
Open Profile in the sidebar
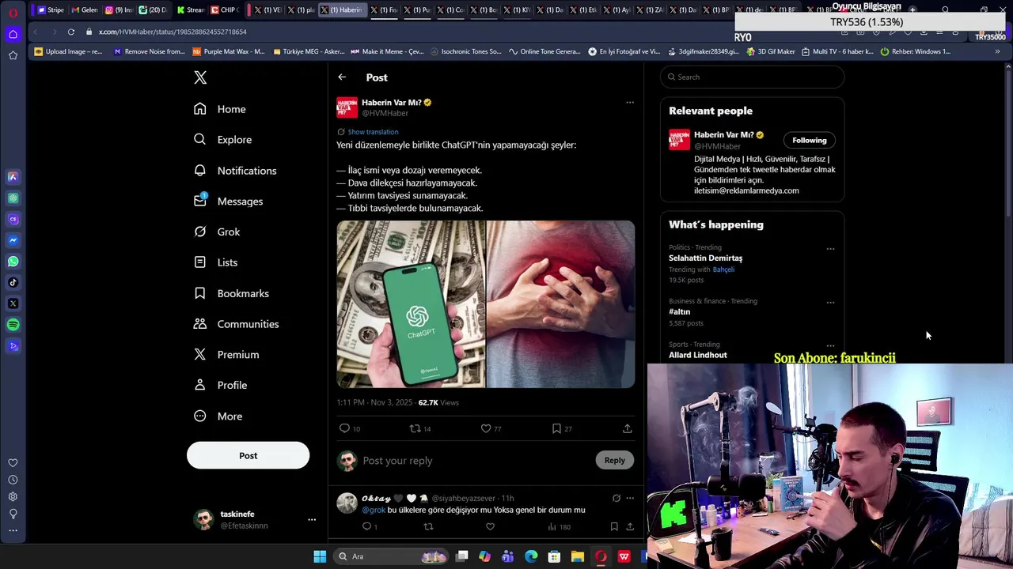pos(220,386)
